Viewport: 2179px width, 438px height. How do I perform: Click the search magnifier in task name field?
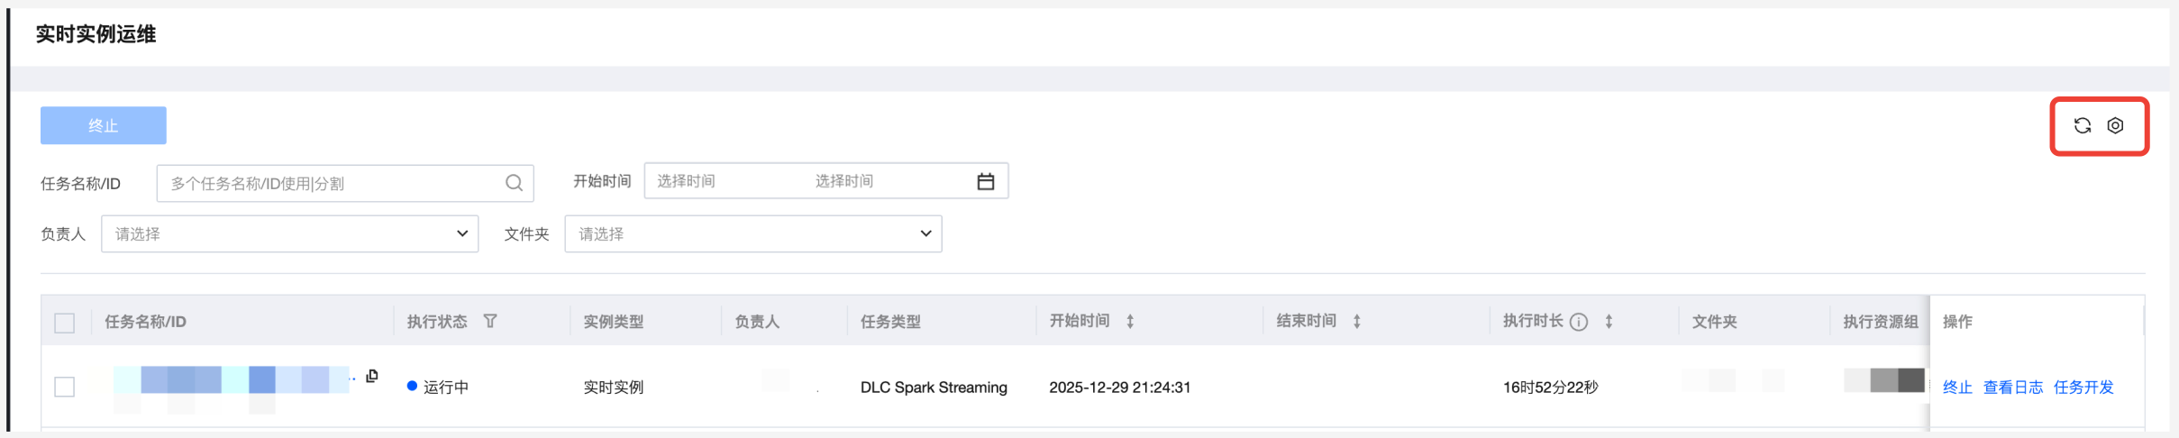[514, 183]
